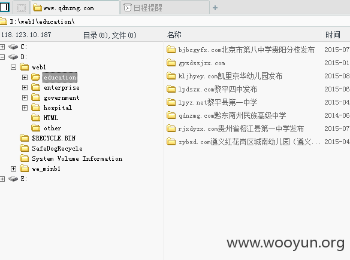Select lpdszx.com黎平四中发布 folder
This screenshot has width=350, height=260.
coord(218,89)
